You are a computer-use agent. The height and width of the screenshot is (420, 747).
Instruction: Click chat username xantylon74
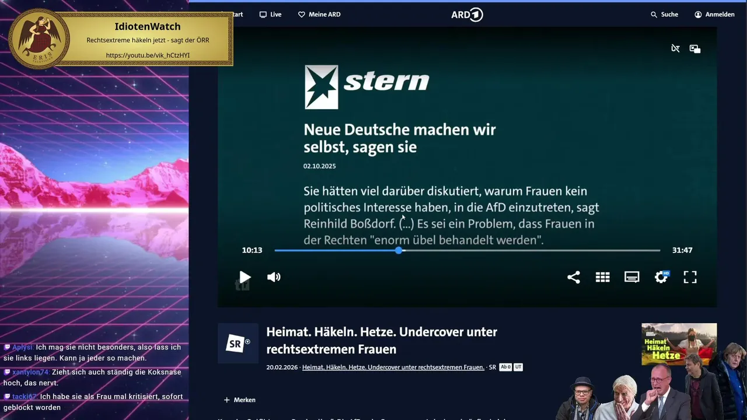click(x=32, y=372)
